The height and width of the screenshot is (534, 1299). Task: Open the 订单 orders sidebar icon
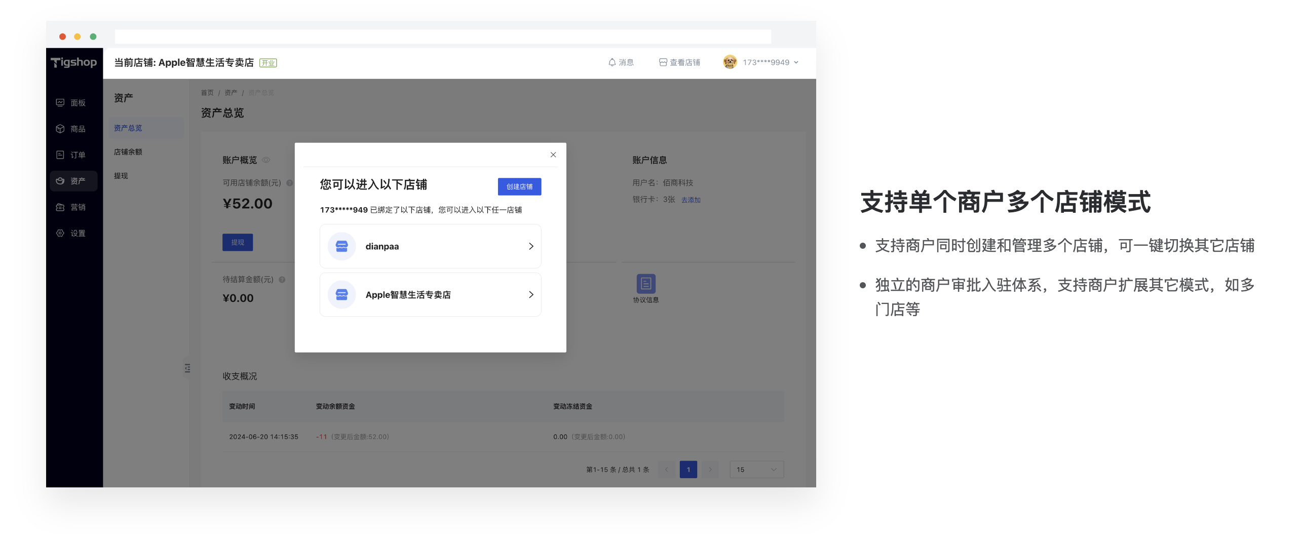(x=60, y=155)
